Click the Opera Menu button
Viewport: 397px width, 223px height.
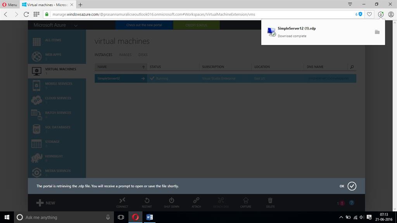click(x=9, y=5)
